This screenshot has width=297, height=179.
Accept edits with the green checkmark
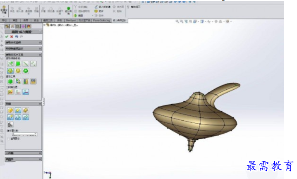(x=7, y=37)
